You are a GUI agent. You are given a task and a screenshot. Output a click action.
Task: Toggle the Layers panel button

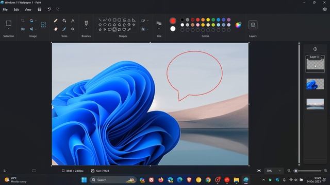(253, 25)
